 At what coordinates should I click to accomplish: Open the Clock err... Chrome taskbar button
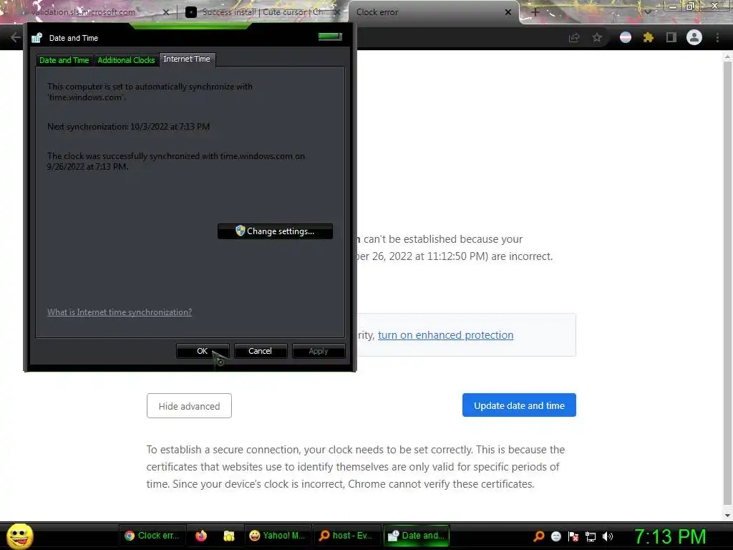pos(152,536)
